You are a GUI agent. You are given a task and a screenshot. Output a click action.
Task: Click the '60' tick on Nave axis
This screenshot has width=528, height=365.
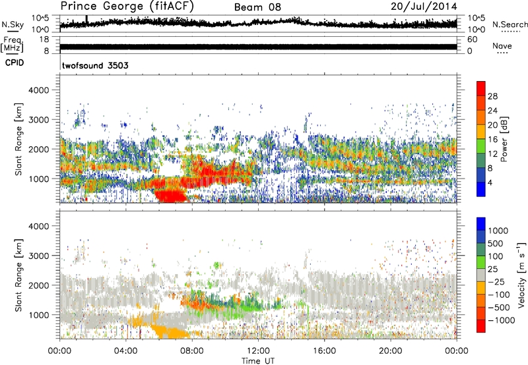click(x=472, y=40)
